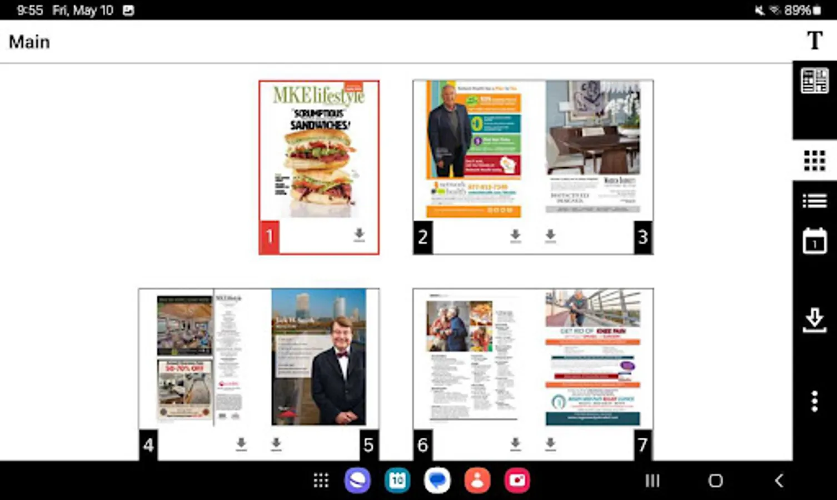Select the page number 5 label
This screenshot has height=500, width=837.
[368, 444]
